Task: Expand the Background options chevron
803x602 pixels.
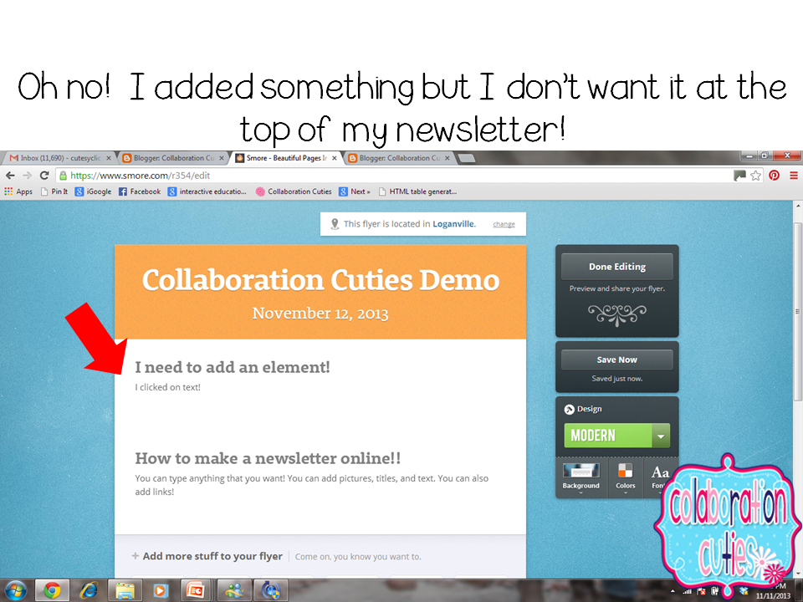Action: [x=581, y=492]
